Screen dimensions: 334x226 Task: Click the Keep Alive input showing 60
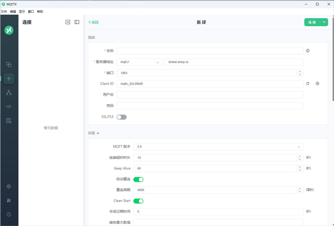tap(215, 168)
